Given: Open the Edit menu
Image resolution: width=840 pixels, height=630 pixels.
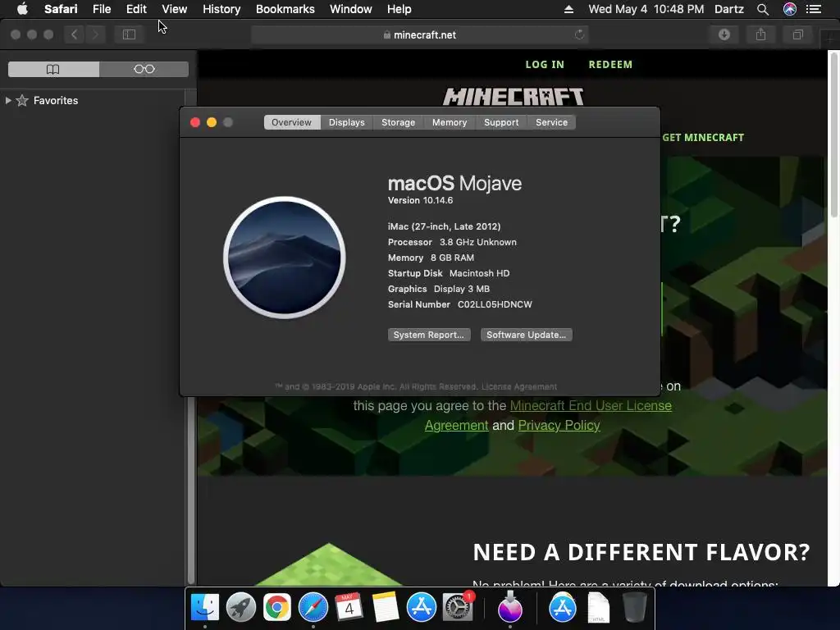Looking at the screenshot, I should 136,9.
